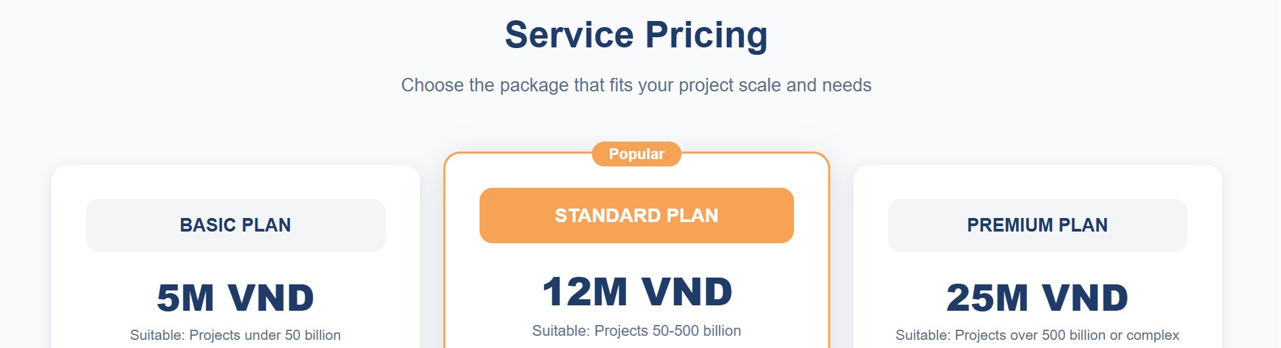Click the 25M VND price
This screenshot has height=348, width=1281.
coord(1037,298)
